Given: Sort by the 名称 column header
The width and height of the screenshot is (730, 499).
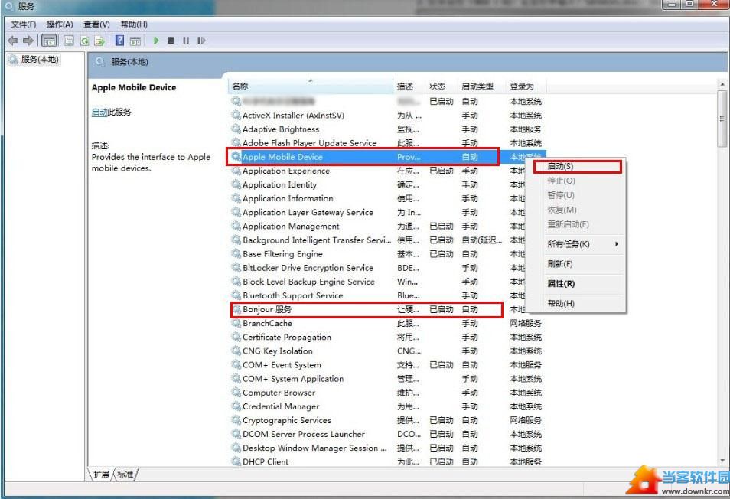Looking at the screenshot, I should pos(311,86).
